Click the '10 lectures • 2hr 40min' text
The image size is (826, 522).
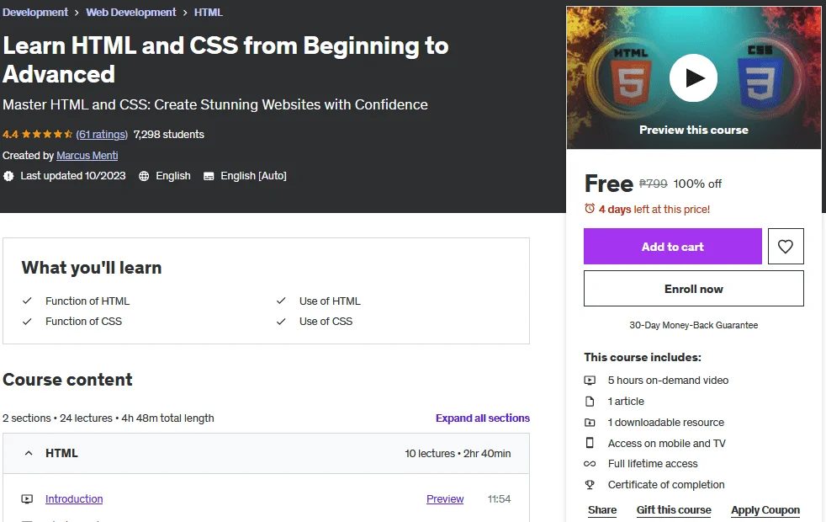click(458, 454)
